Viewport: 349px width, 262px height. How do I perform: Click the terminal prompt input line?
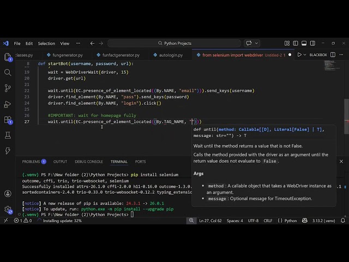(x=78, y=215)
